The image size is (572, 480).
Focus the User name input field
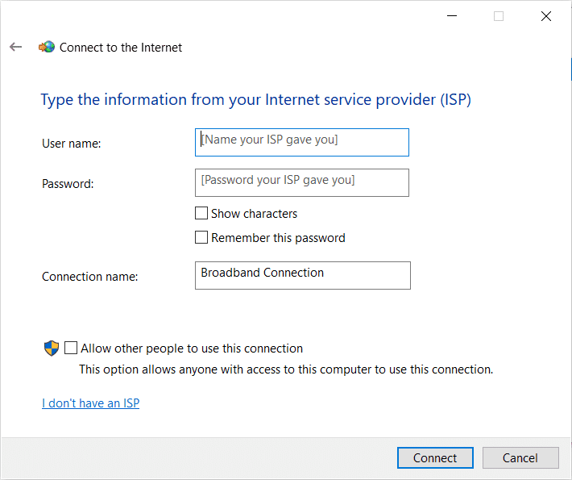(302, 142)
